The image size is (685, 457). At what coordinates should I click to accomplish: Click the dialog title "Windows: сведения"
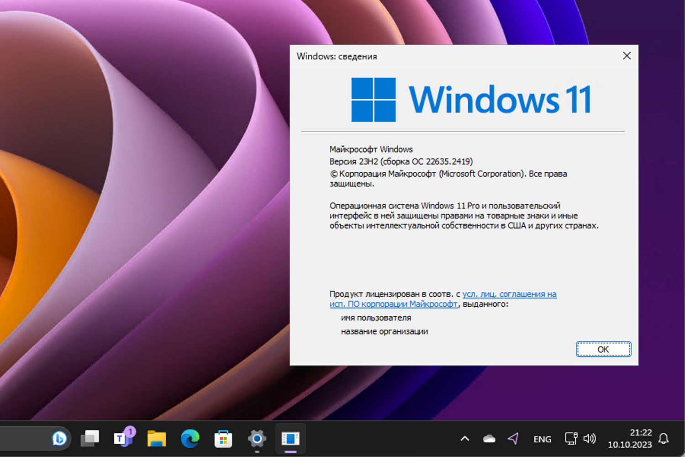pos(337,56)
